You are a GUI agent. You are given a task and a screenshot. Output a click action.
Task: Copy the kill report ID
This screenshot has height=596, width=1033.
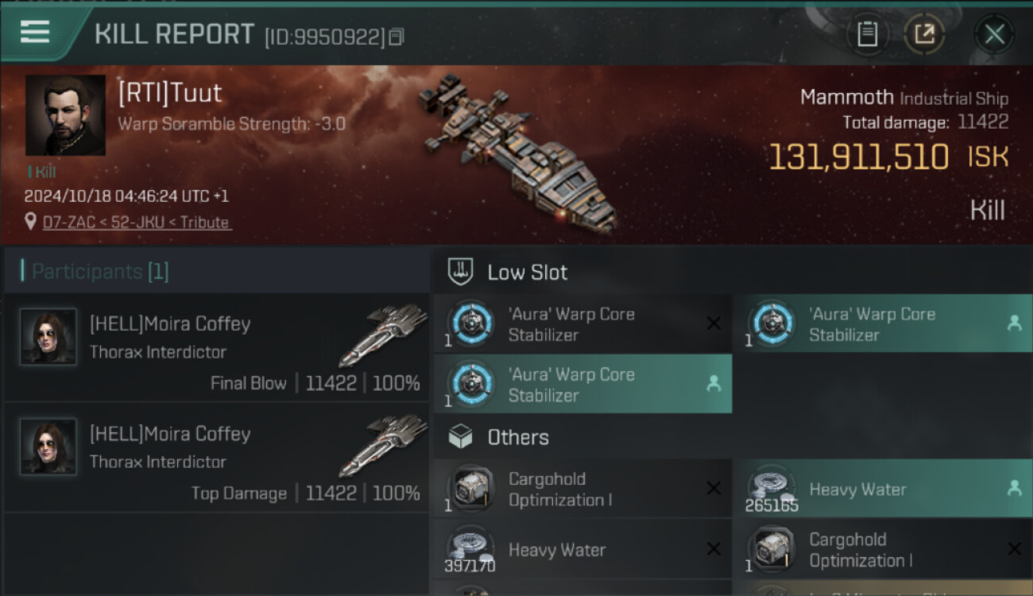click(x=396, y=37)
